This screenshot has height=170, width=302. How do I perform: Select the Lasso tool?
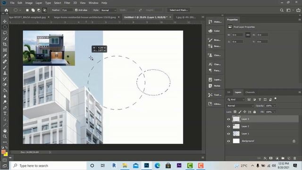point(5,33)
